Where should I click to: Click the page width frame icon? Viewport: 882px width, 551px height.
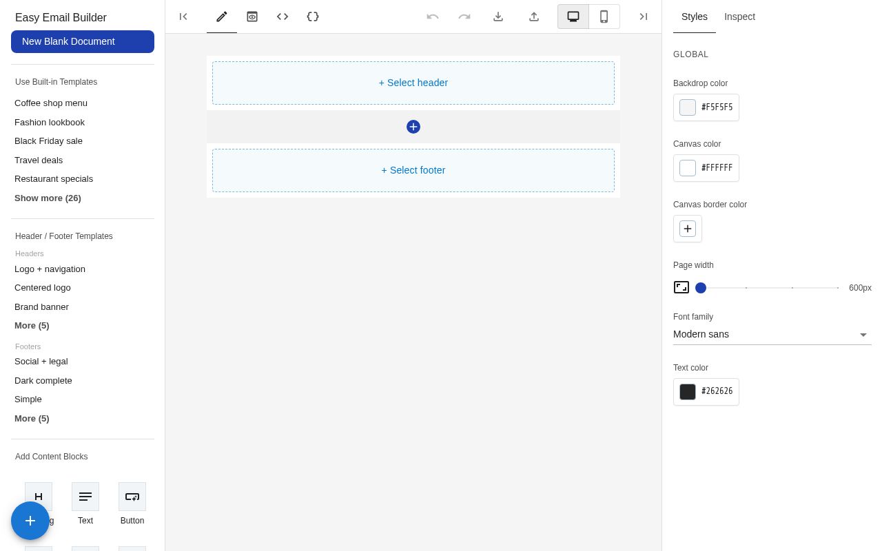[681, 287]
